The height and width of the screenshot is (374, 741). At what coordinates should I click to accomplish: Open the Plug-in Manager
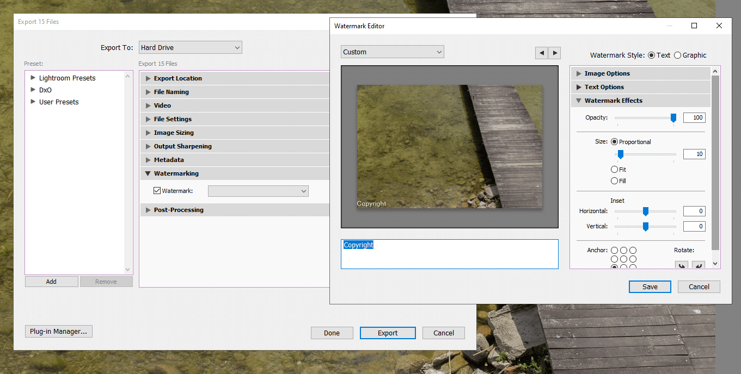click(58, 331)
